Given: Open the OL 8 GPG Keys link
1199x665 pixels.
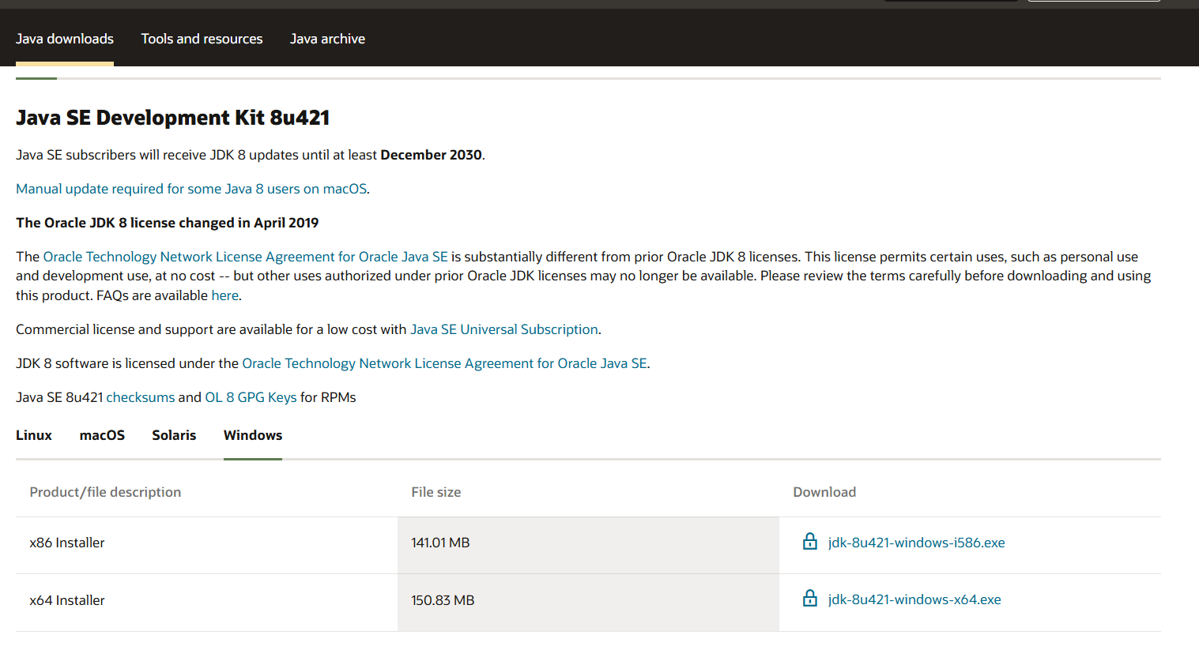Looking at the screenshot, I should pos(251,397).
